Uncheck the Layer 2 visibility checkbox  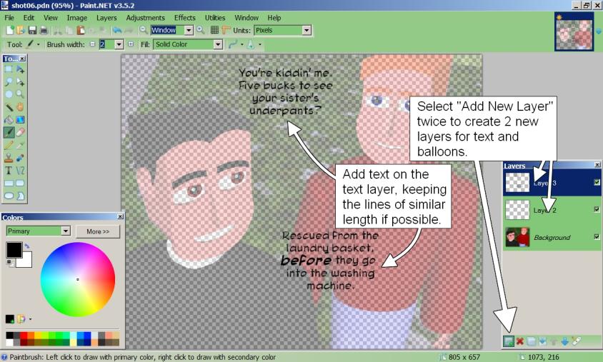(x=597, y=210)
